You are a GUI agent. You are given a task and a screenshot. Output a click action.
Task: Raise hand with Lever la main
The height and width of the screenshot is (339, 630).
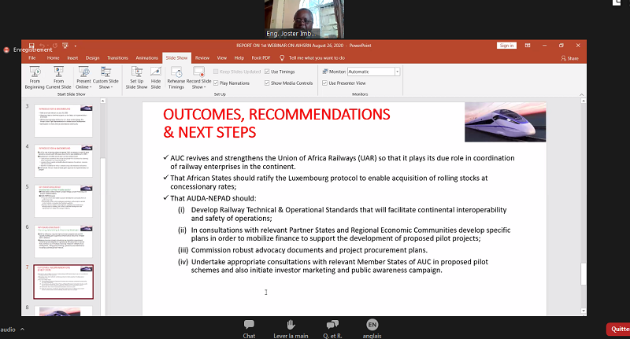pyautogui.click(x=291, y=329)
